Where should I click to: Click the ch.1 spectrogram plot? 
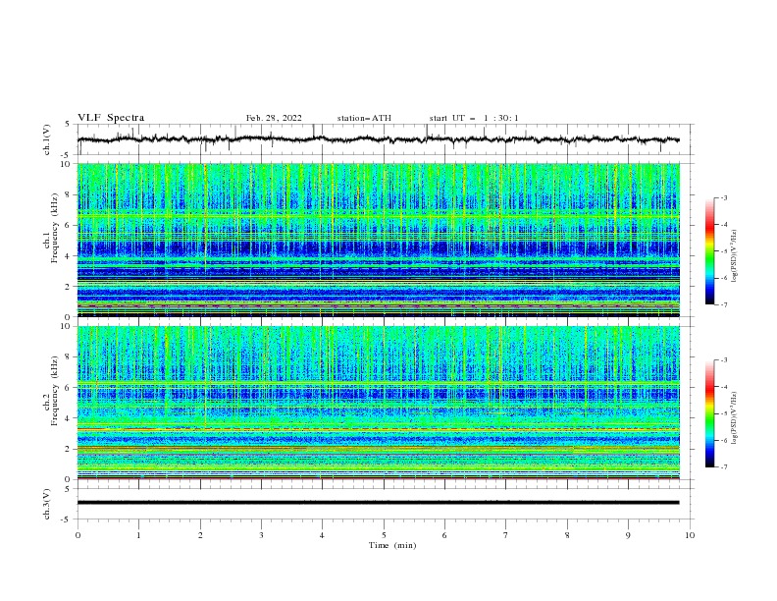(379, 240)
